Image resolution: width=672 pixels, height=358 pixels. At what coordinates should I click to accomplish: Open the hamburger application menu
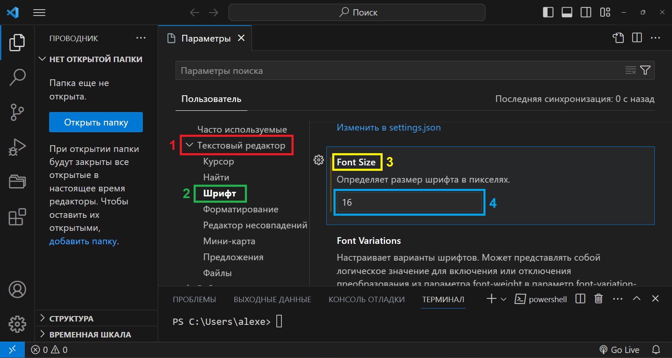click(x=39, y=13)
